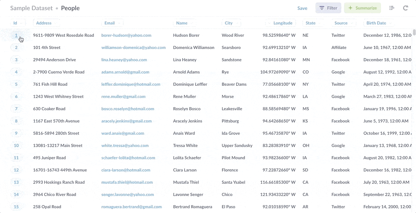
Task: Click the vertical scrollbar on right edge
Action: (x=414, y=33)
